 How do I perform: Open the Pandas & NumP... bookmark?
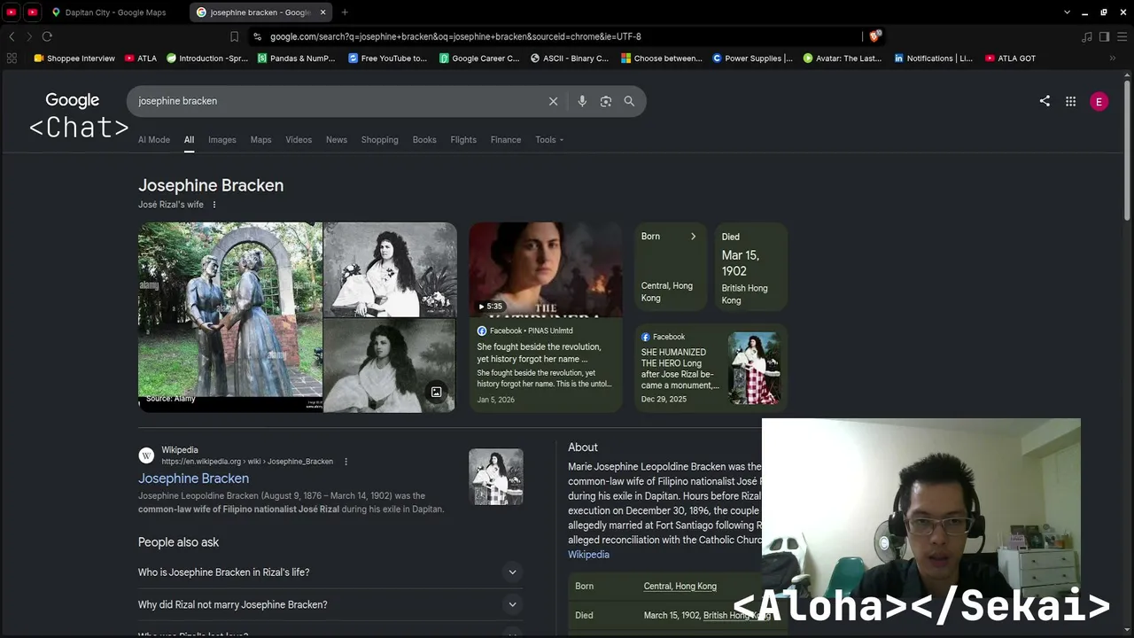[x=296, y=58]
